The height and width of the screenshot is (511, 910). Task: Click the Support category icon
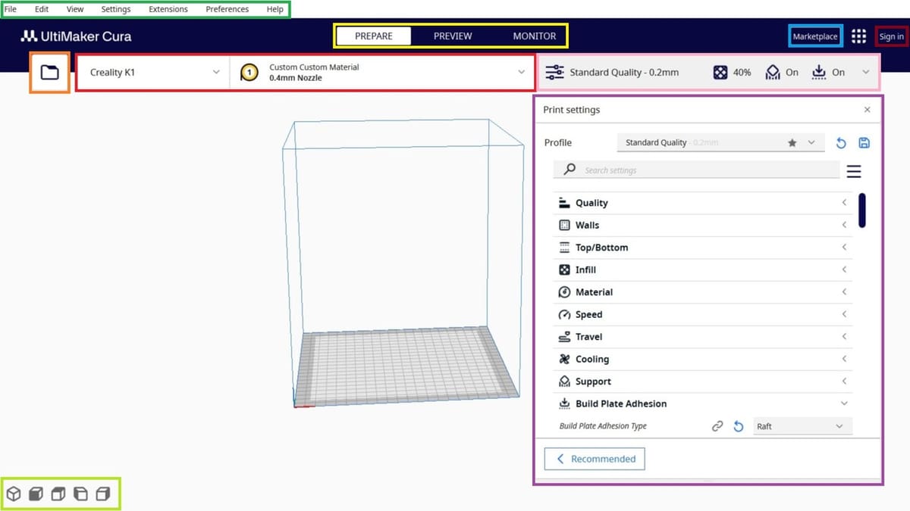564,382
